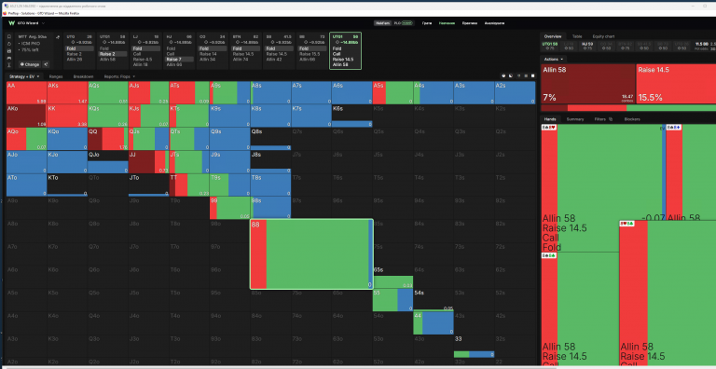Click the GTO Wizard logo
Screen dimensions: 716x369
tap(12, 23)
